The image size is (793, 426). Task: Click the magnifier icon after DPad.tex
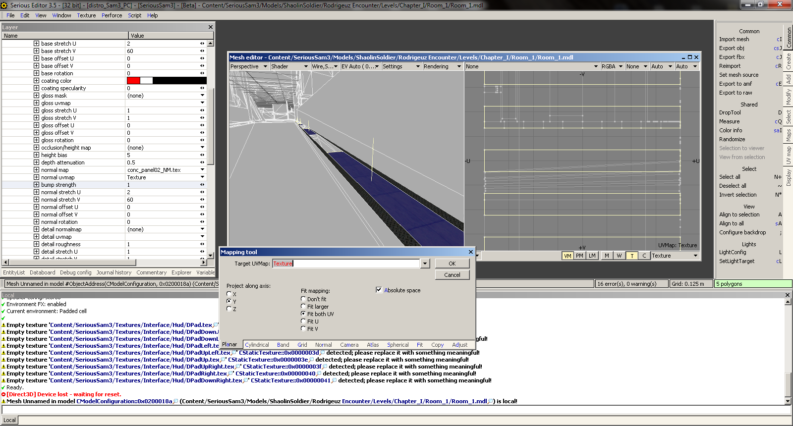(215, 325)
